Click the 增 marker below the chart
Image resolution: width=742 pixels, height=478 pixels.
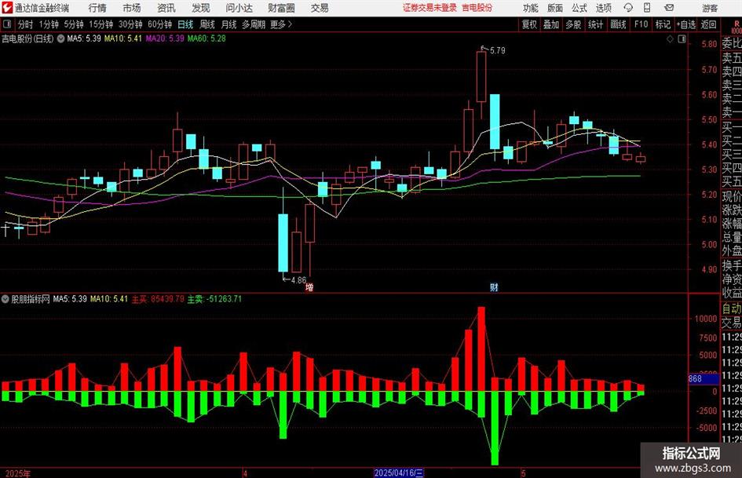(309, 286)
